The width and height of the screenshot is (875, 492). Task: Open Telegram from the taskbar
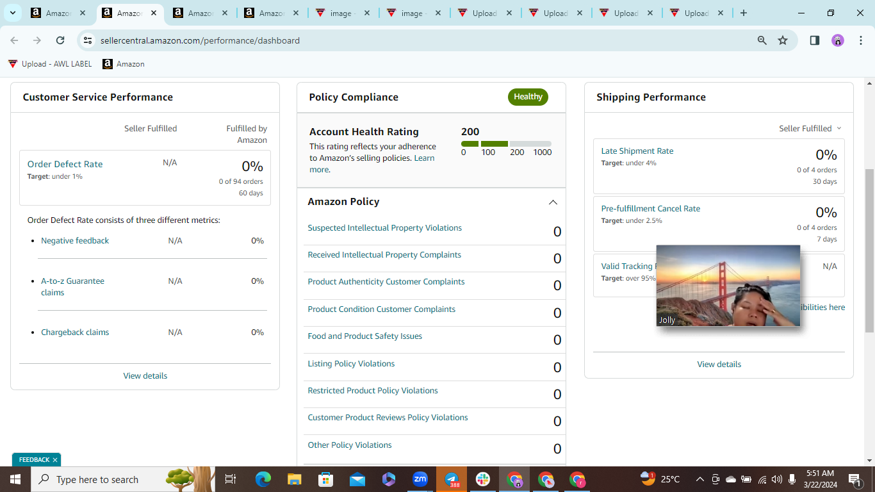452,479
